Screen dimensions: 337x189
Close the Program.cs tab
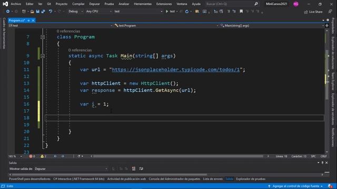pos(33,20)
